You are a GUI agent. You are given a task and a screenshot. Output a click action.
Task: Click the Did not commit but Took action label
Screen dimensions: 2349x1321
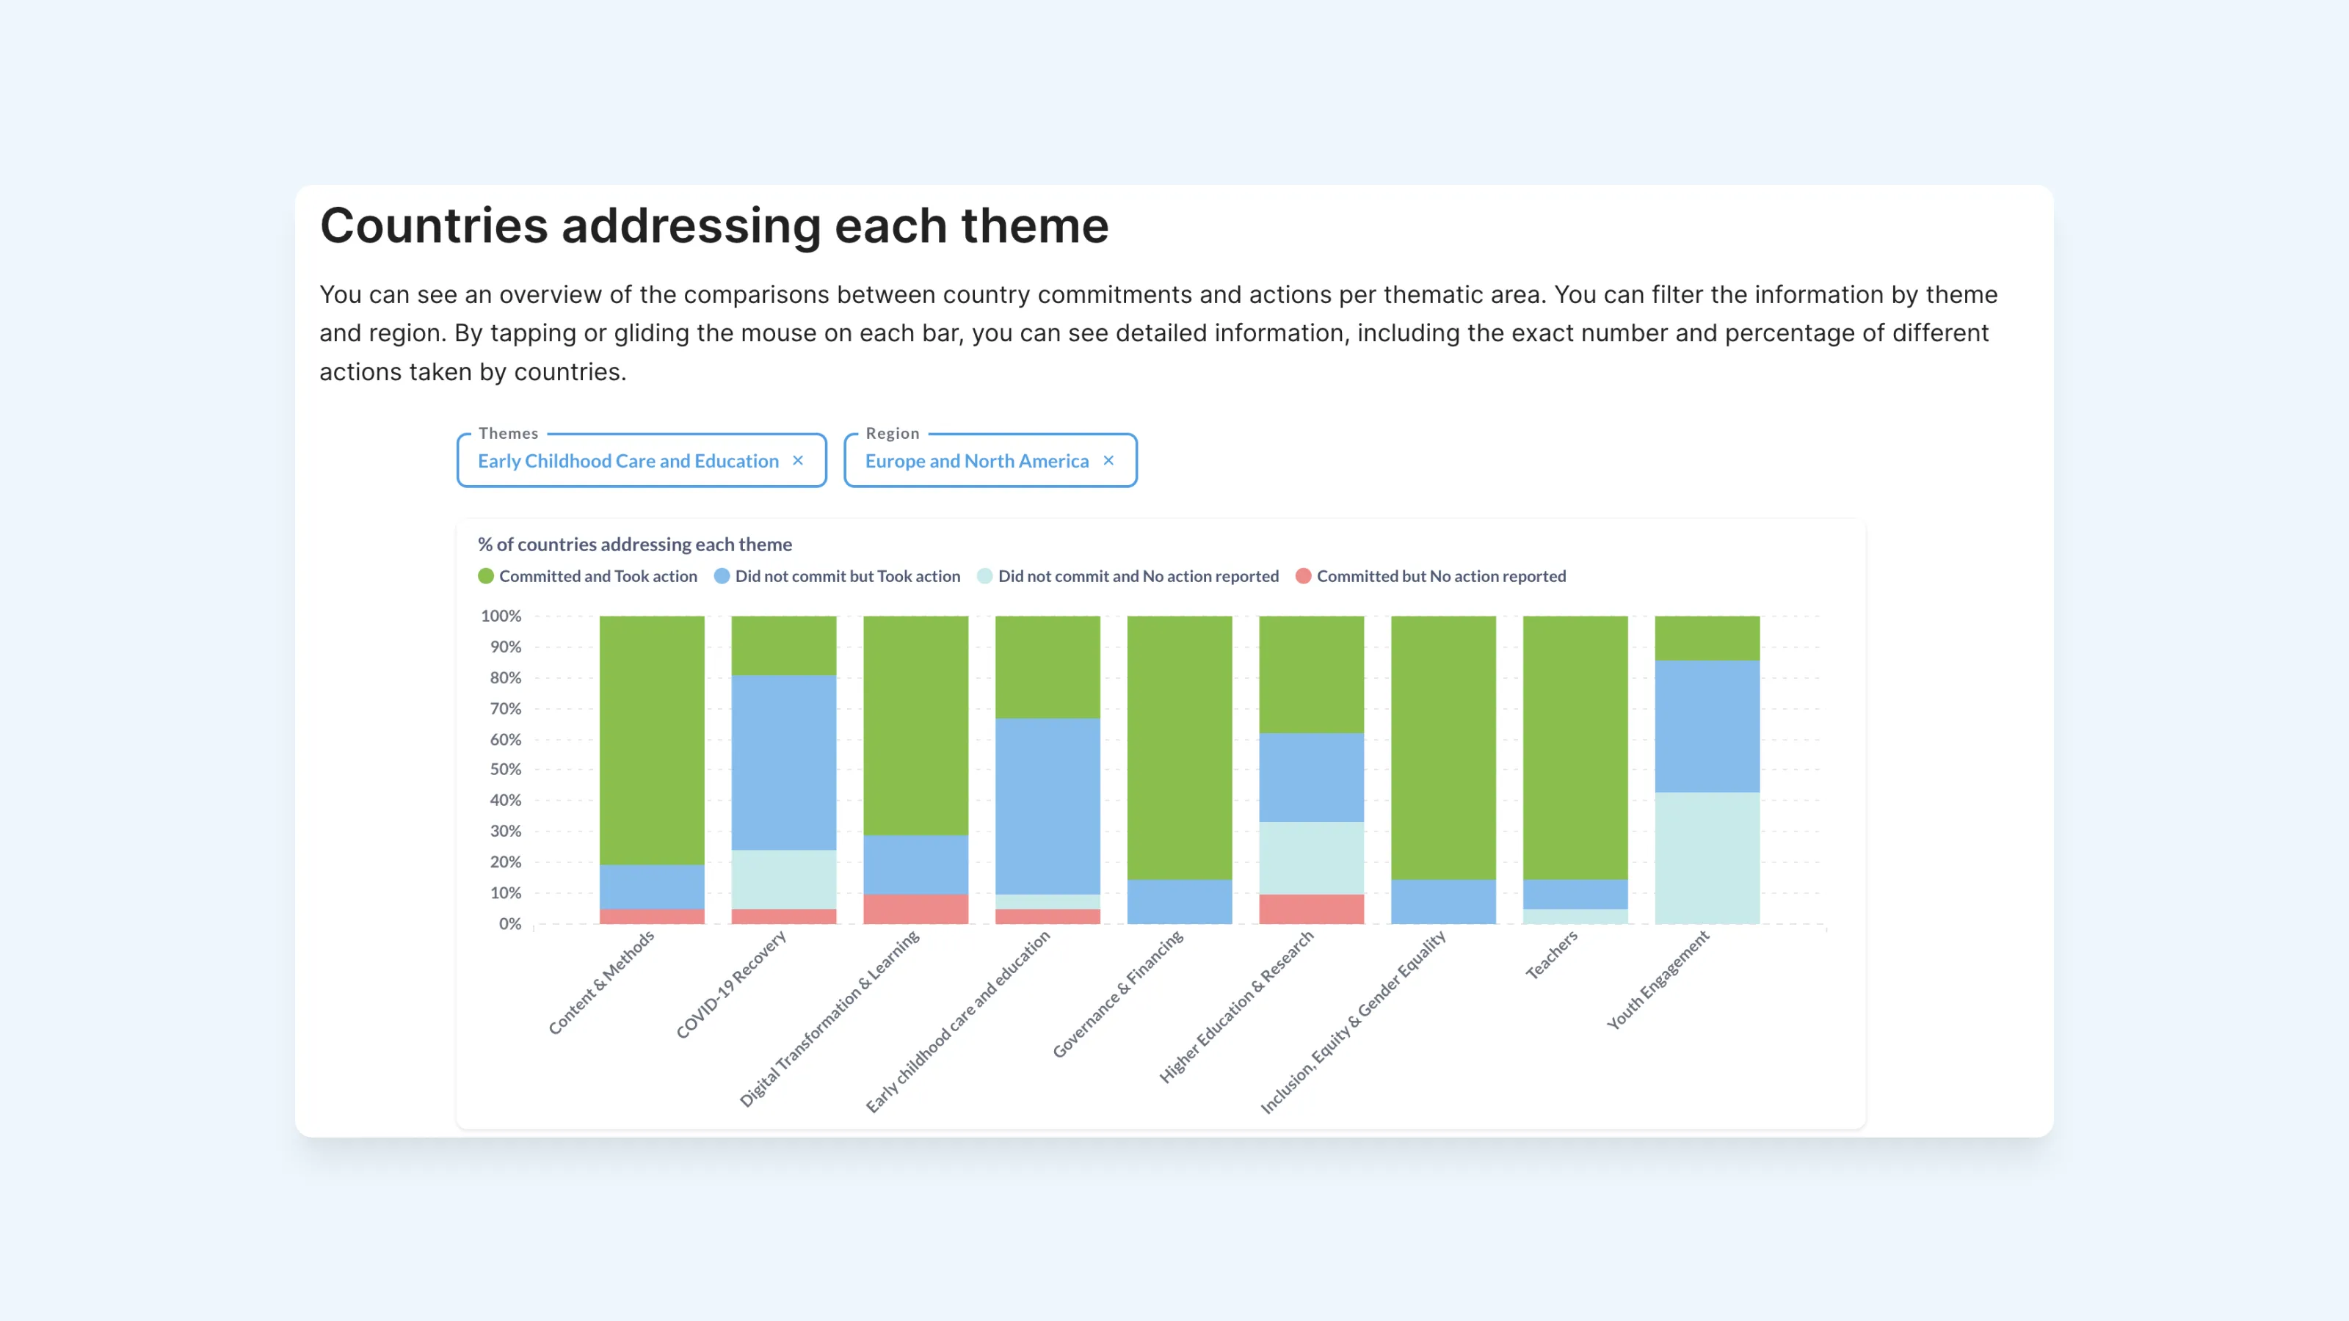(x=848, y=576)
